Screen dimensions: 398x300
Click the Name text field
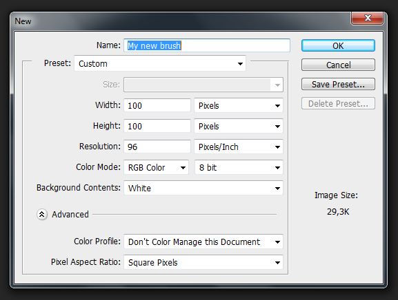(207, 45)
